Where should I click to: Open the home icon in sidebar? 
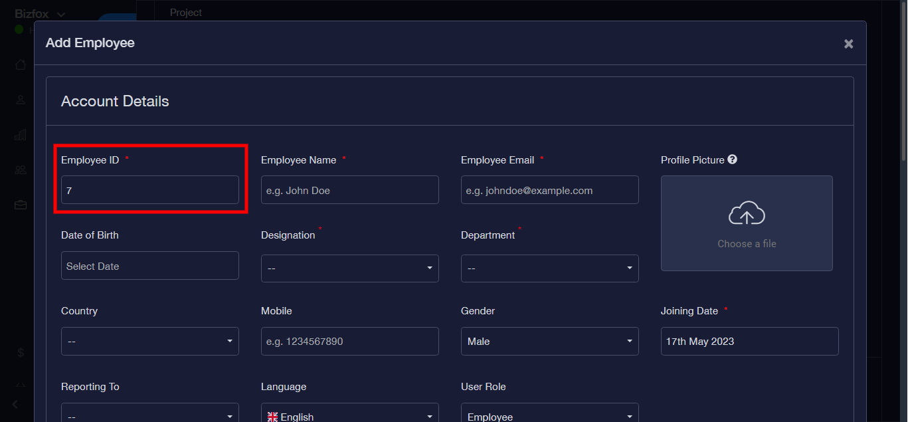21,64
